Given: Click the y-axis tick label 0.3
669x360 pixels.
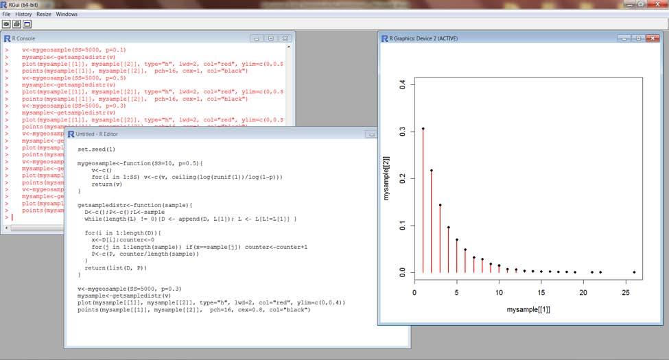Looking at the screenshot, I should pyautogui.click(x=402, y=132).
